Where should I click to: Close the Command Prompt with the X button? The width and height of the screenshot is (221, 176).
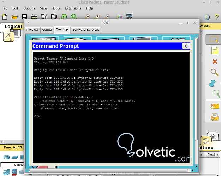click(x=186, y=46)
